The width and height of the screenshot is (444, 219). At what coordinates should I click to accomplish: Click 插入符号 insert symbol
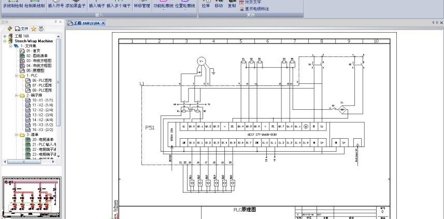[56, 5]
